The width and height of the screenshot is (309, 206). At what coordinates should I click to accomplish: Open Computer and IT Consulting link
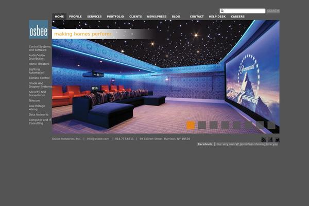click(x=40, y=122)
